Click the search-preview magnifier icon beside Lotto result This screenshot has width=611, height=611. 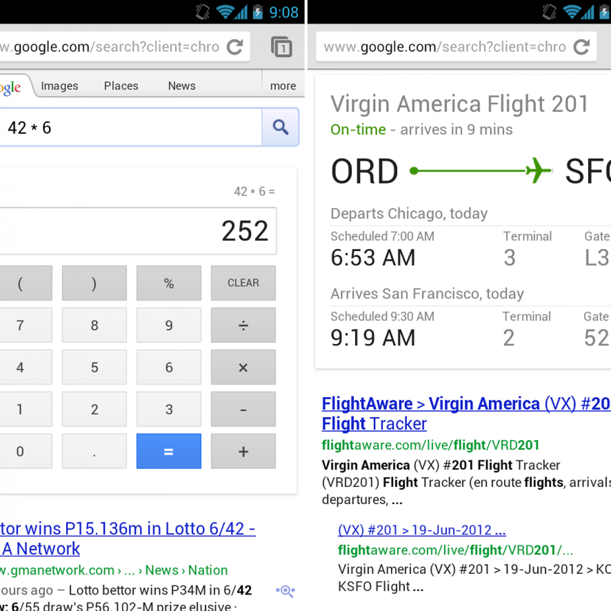pyautogui.click(x=286, y=591)
